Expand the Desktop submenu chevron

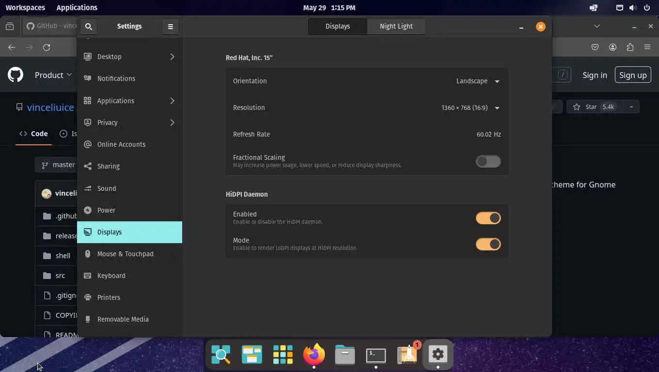point(172,57)
